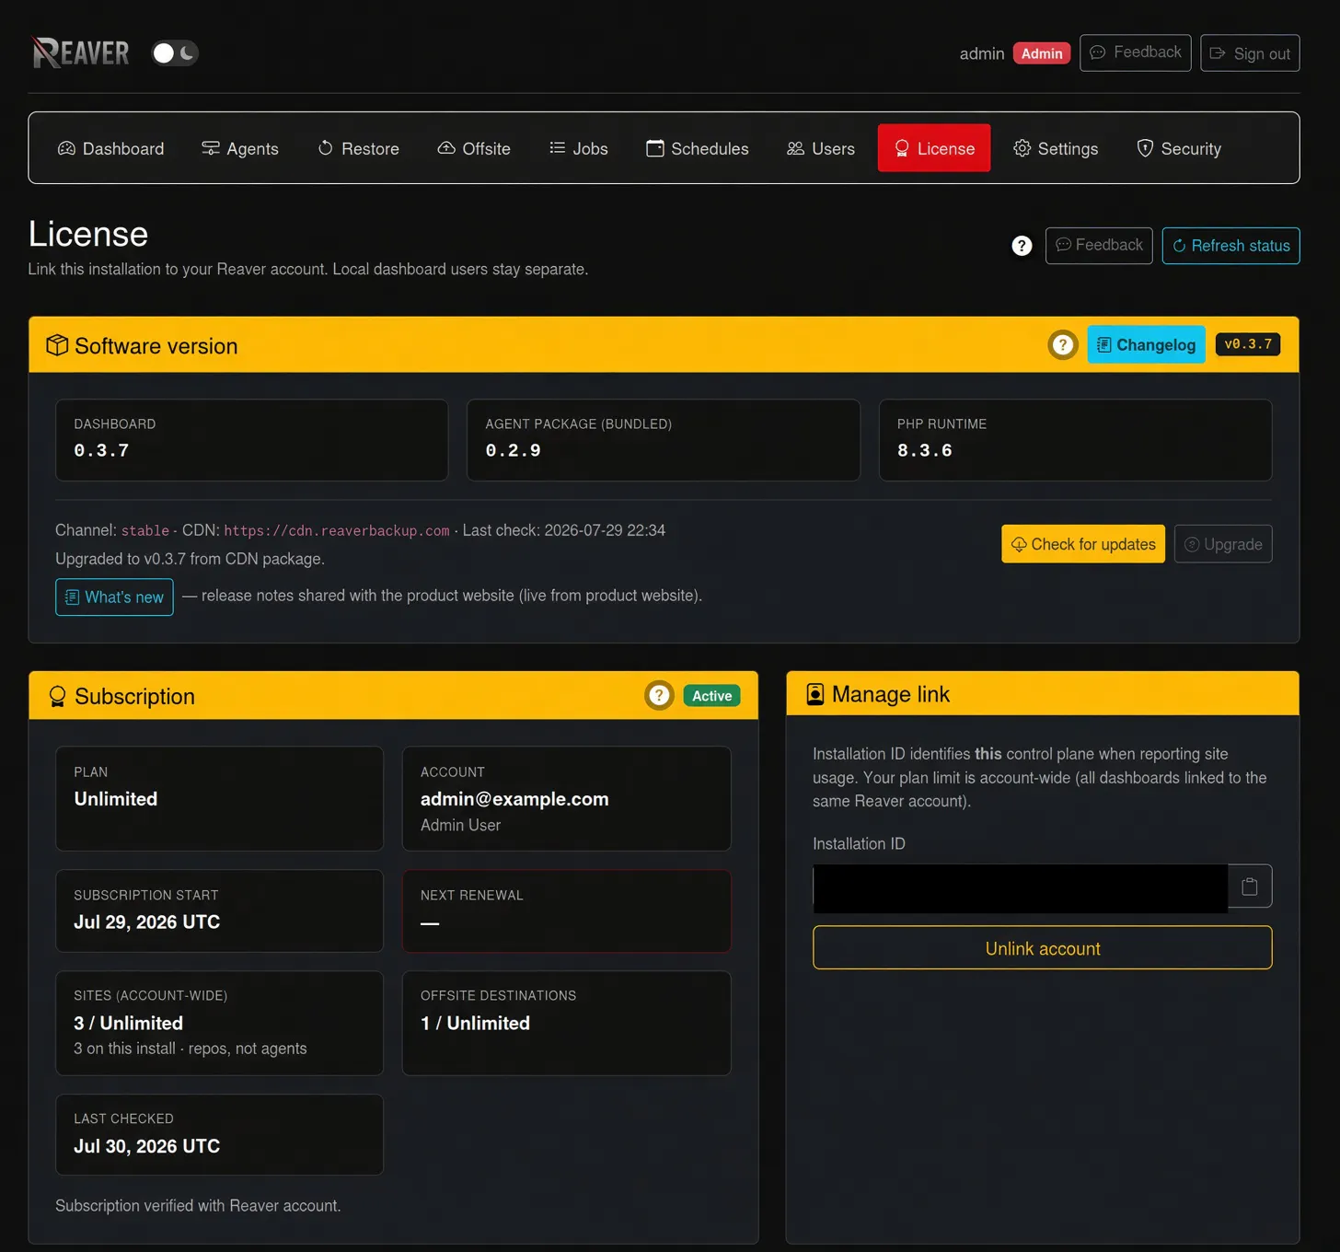Open the Restore tab
The width and height of the screenshot is (1340, 1252).
point(358,148)
